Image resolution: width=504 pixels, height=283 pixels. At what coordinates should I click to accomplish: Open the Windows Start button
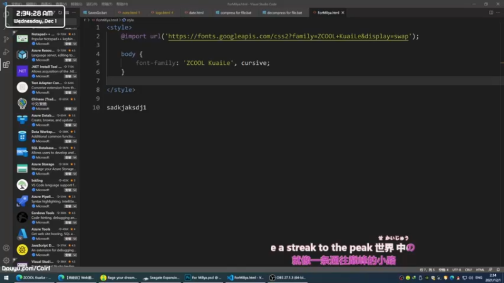point(6,277)
